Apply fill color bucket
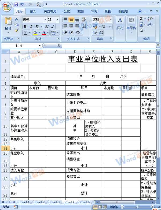Image resolution: width=161 pixels, height=210 pixels. [35, 33]
